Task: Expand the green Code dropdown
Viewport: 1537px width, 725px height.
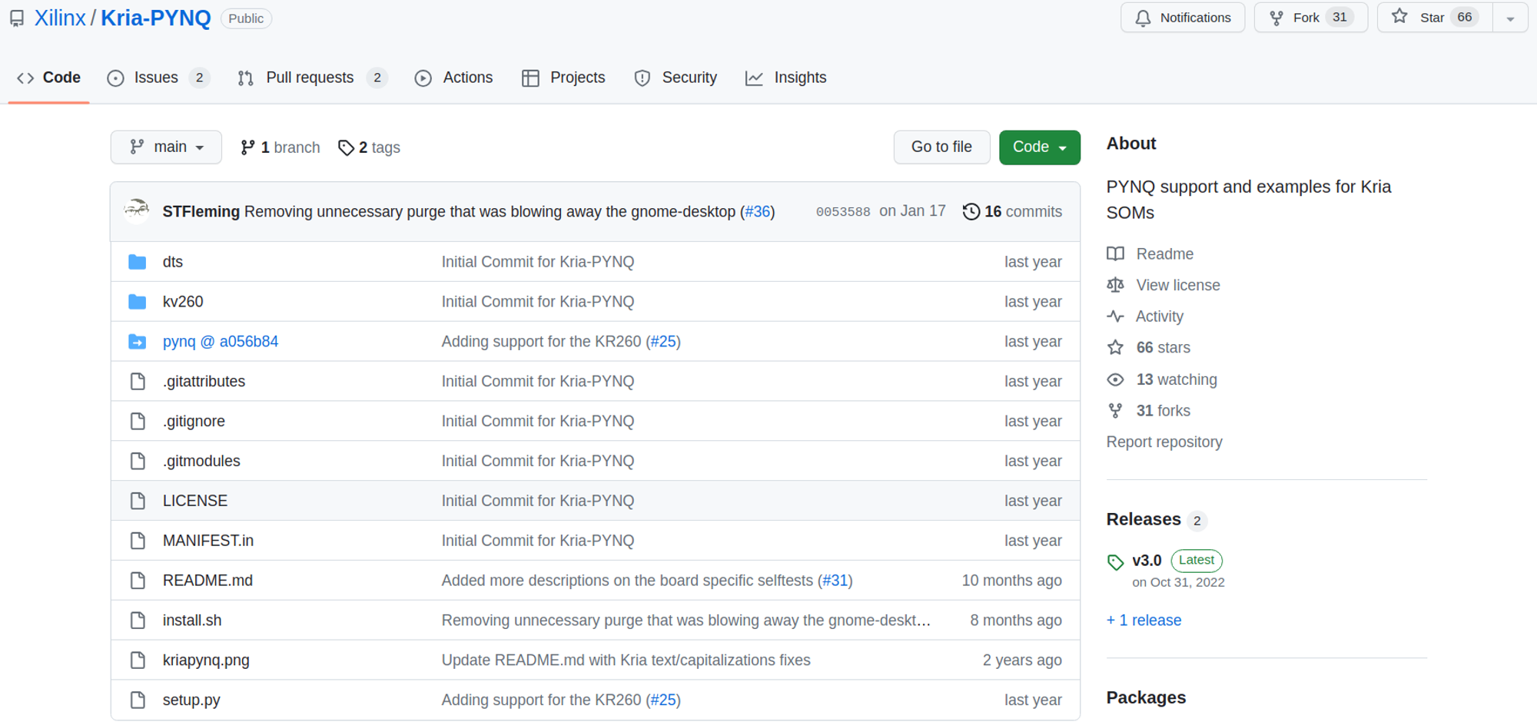Action: (x=1039, y=147)
